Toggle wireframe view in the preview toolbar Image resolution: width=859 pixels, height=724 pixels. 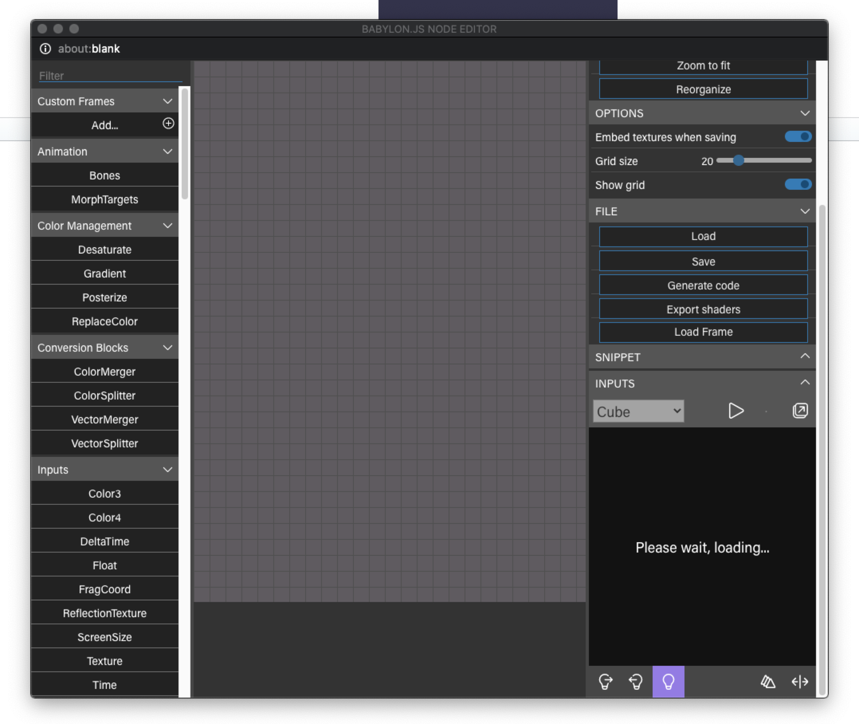click(768, 682)
